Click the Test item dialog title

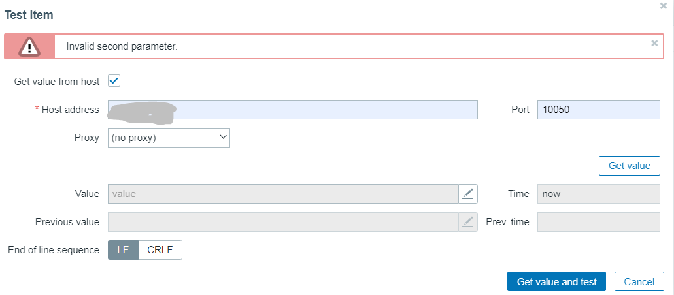point(29,14)
